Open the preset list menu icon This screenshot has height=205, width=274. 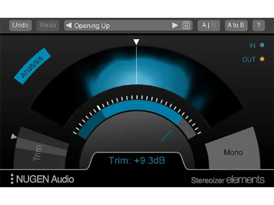pyautogui.click(x=186, y=26)
